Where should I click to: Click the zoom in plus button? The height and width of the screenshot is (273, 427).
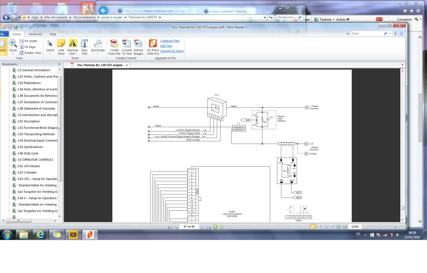(x=395, y=227)
